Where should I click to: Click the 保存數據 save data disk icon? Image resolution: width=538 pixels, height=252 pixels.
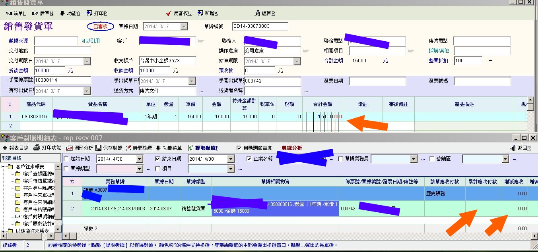tap(98, 148)
